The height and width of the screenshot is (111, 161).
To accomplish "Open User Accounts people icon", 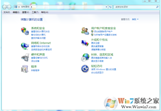I will coord(85,31).
